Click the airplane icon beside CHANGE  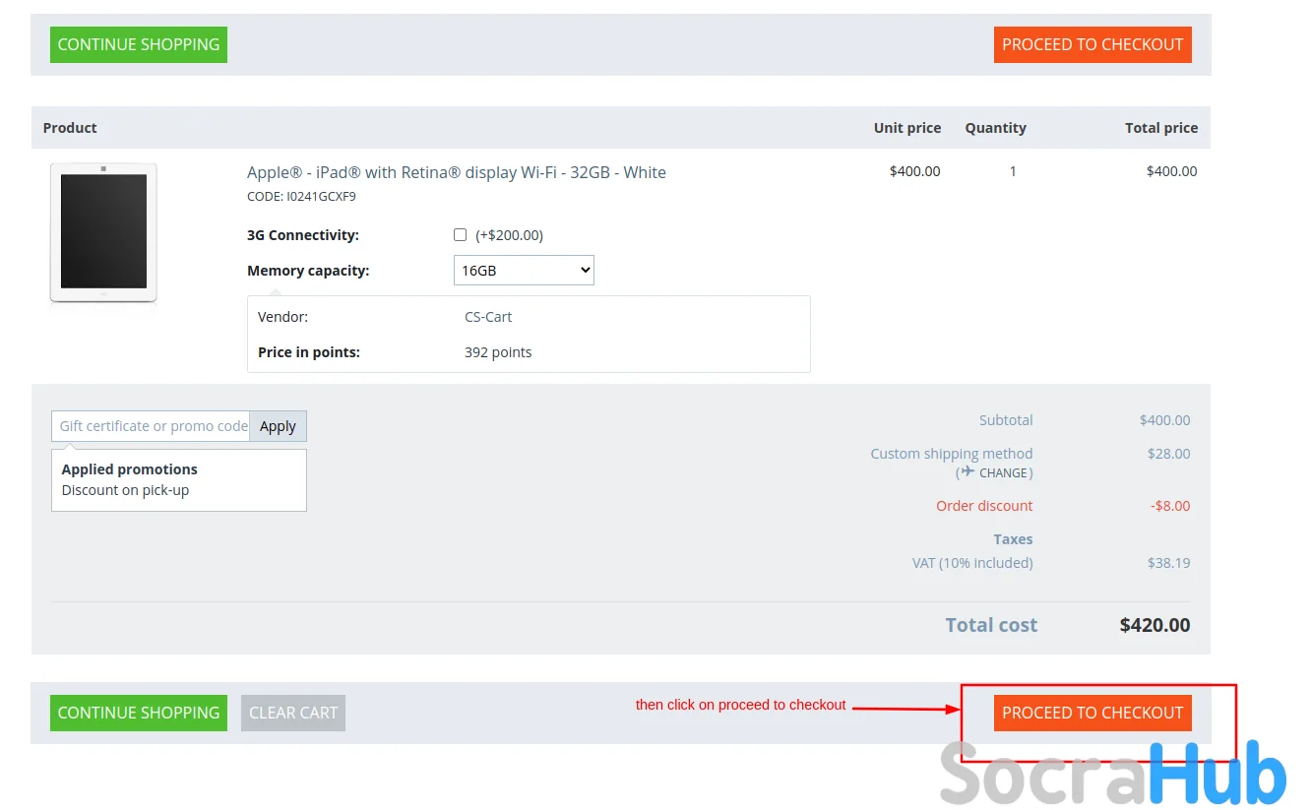(968, 471)
